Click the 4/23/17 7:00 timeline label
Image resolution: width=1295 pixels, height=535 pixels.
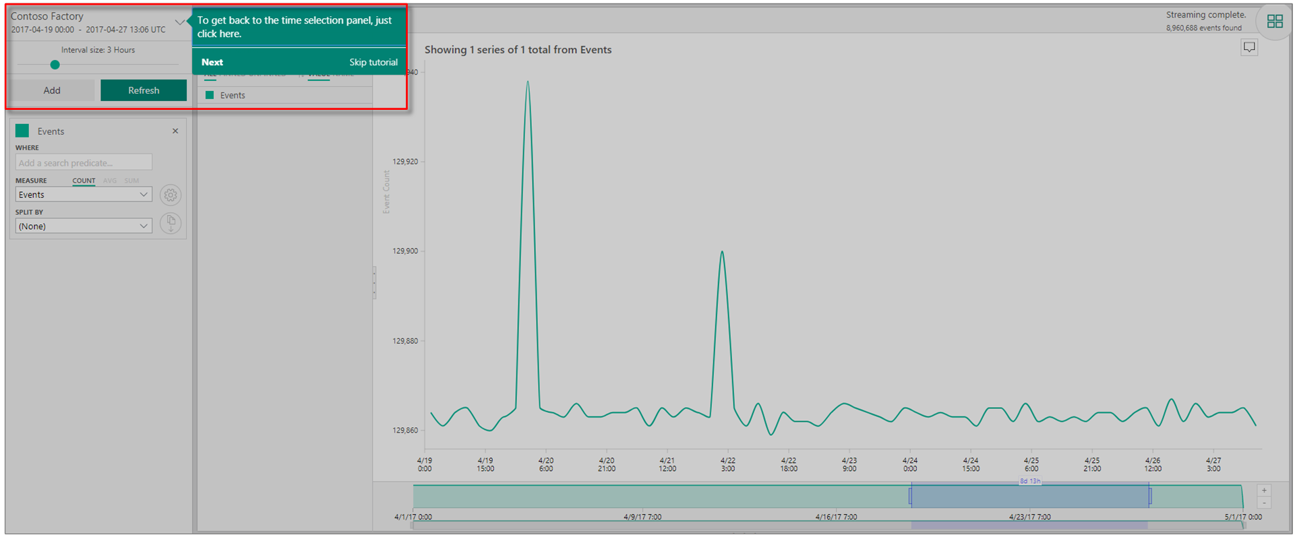(1029, 517)
